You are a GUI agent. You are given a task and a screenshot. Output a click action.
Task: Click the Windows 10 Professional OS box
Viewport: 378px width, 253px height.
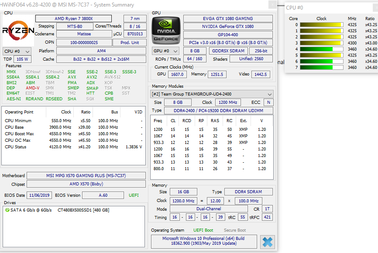tap(204, 241)
